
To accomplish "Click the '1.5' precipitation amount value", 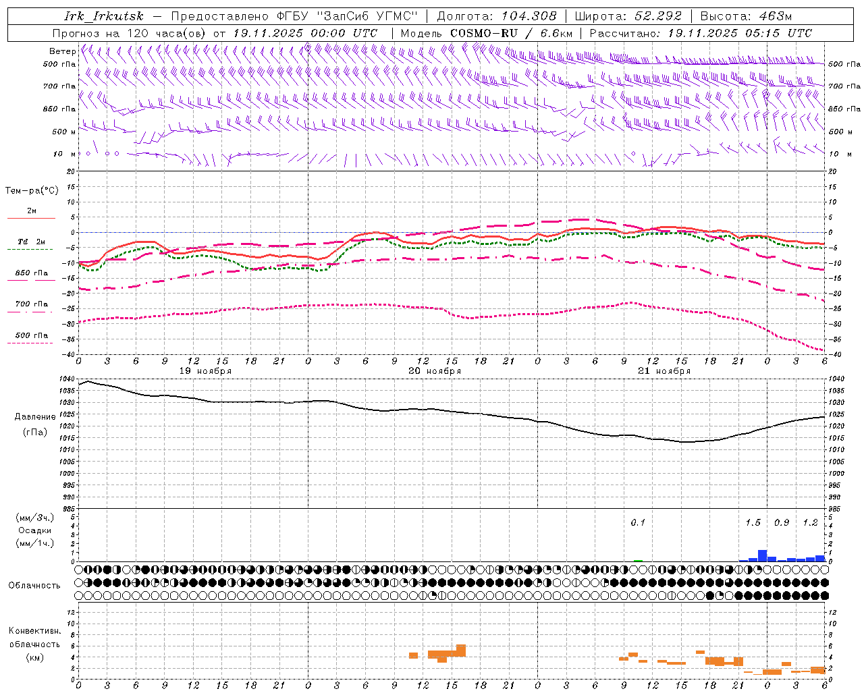I will (753, 522).
